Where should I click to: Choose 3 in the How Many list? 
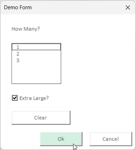coord(36,60)
